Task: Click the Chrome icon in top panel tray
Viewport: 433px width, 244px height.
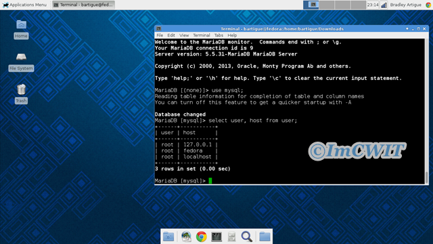Action: tap(428, 5)
